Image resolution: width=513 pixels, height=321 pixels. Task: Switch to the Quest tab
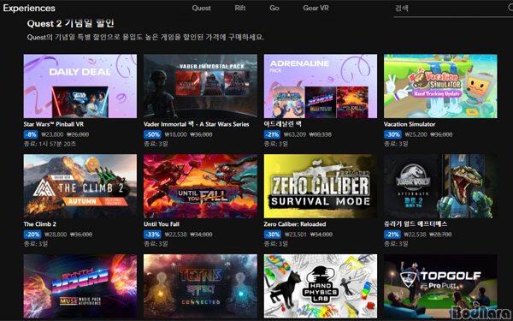[x=201, y=8]
